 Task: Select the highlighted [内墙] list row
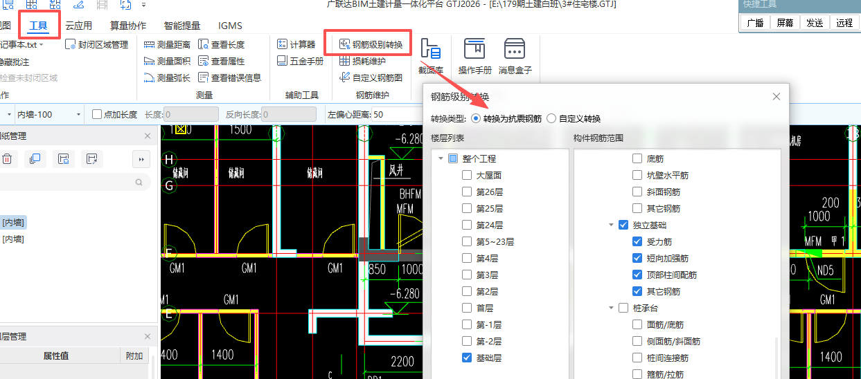(12, 222)
